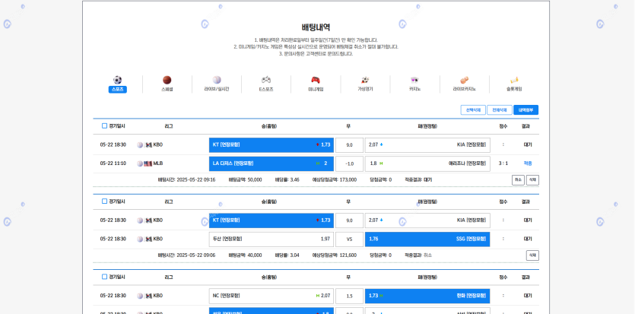The height and width of the screenshot is (314, 635).
Task: Check the second bet slip's 경기일시 checkbox
Action: click(105, 201)
